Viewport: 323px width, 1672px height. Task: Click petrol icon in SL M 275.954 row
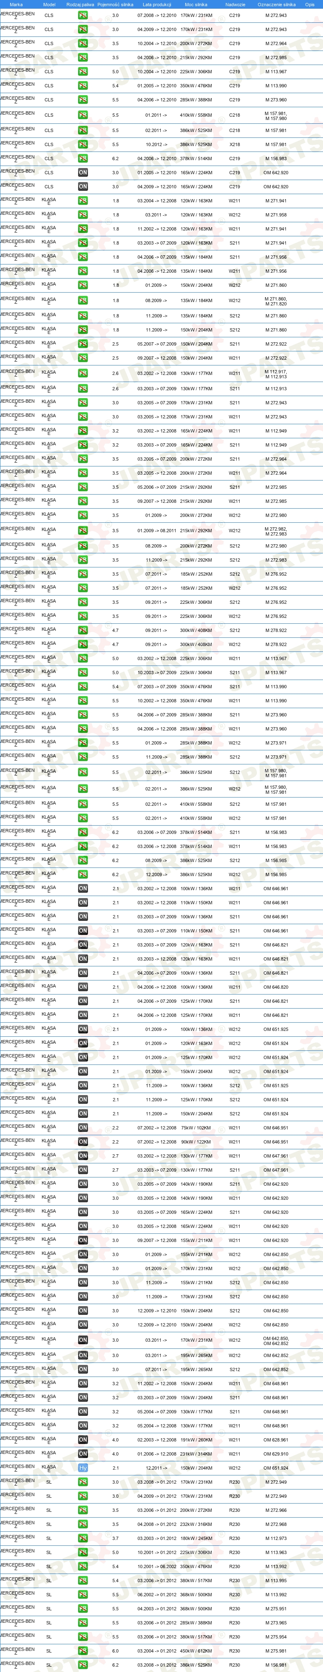83,1637
